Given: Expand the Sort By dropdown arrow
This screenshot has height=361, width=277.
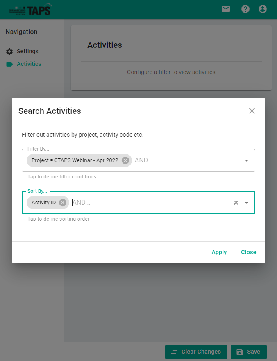Looking at the screenshot, I should (247, 202).
